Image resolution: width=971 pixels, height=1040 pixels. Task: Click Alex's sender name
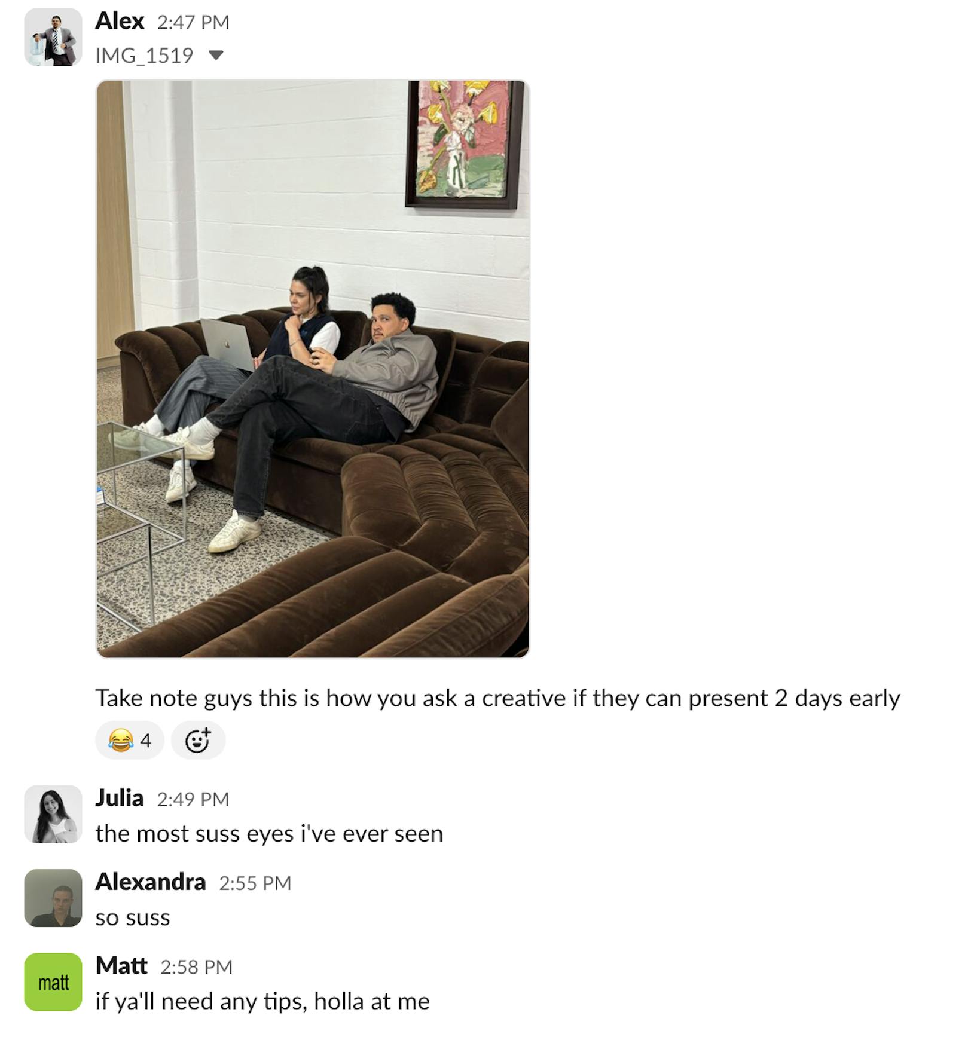click(120, 21)
